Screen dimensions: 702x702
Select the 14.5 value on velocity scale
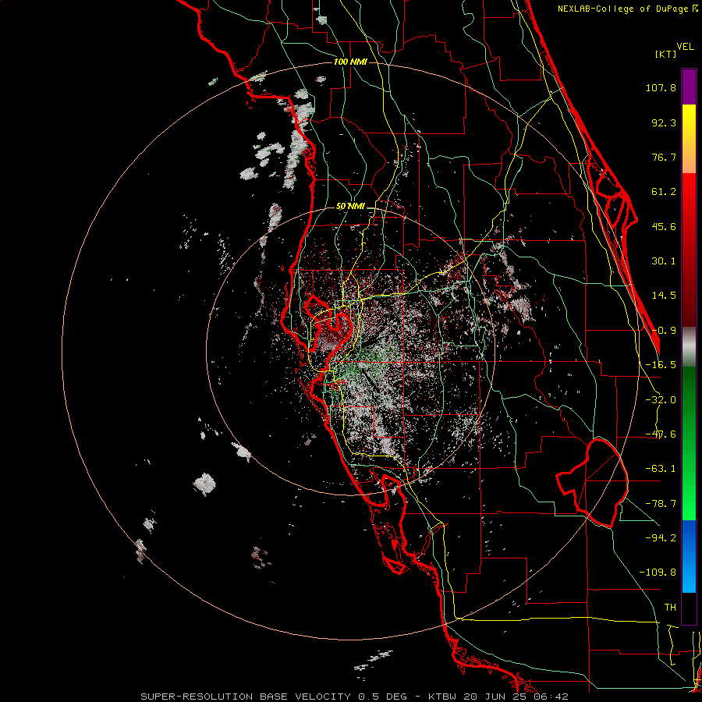tap(664, 296)
